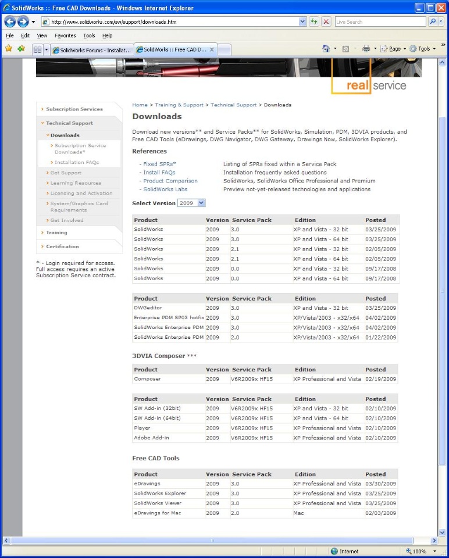This screenshot has width=449, height=558.
Task: Expand Training sidebar section
Action: click(x=56, y=233)
